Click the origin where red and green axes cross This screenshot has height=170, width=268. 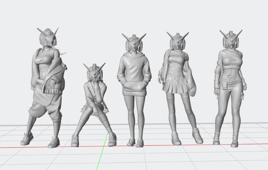[x=106, y=147]
